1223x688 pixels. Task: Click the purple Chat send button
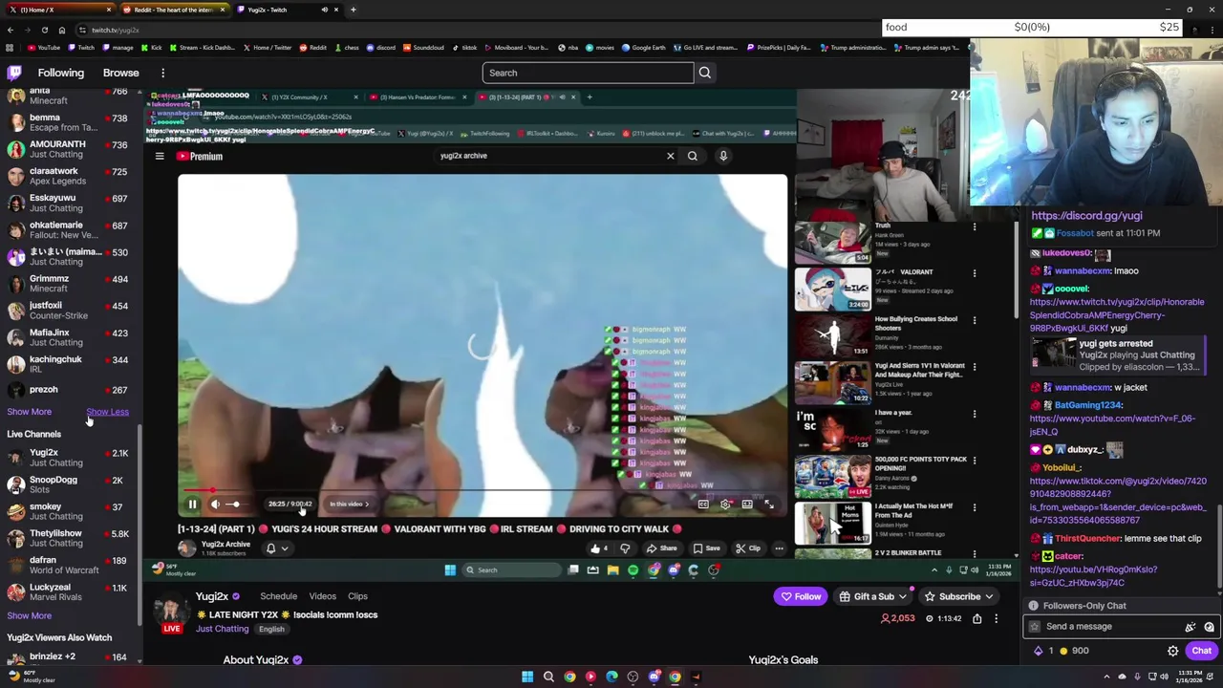tap(1201, 651)
